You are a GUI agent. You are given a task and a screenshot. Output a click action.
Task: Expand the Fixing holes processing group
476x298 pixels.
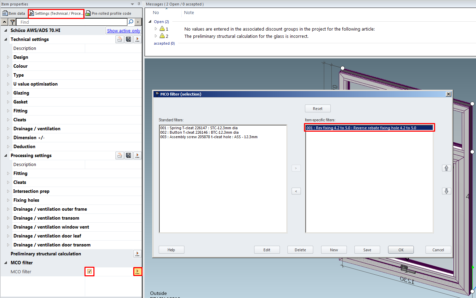point(9,200)
